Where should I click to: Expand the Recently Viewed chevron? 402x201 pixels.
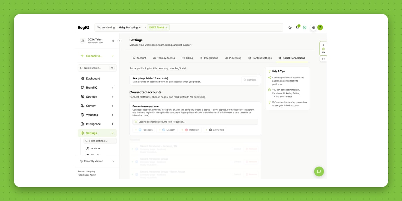point(113,161)
